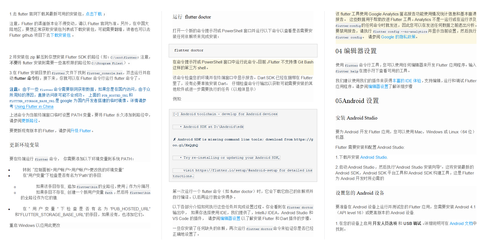Viewport: 487px width, 244px height.
Task: Click the 例如: label
Action: [177, 99]
